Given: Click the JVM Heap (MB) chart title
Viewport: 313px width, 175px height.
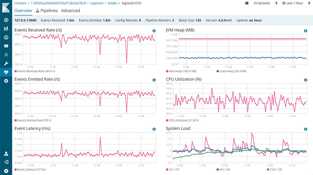Looking at the screenshot, I should click(180, 30).
